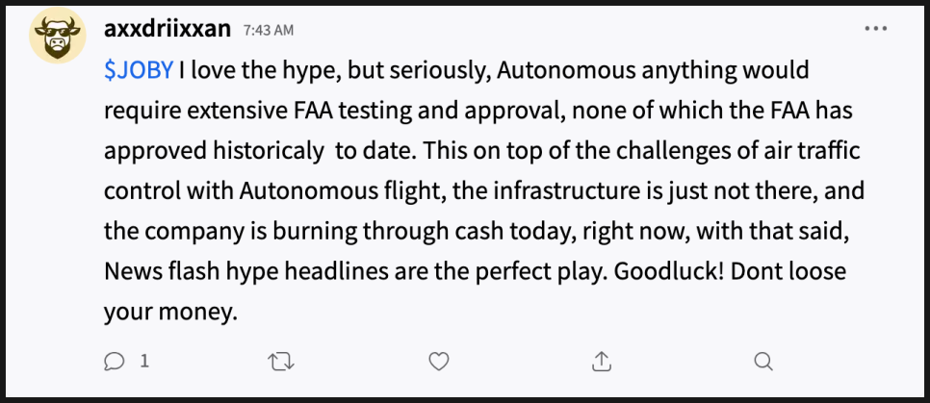Visit the axxdriixxan user profile
Screen dimensions: 930x403
pyautogui.click(x=167, y=29)
